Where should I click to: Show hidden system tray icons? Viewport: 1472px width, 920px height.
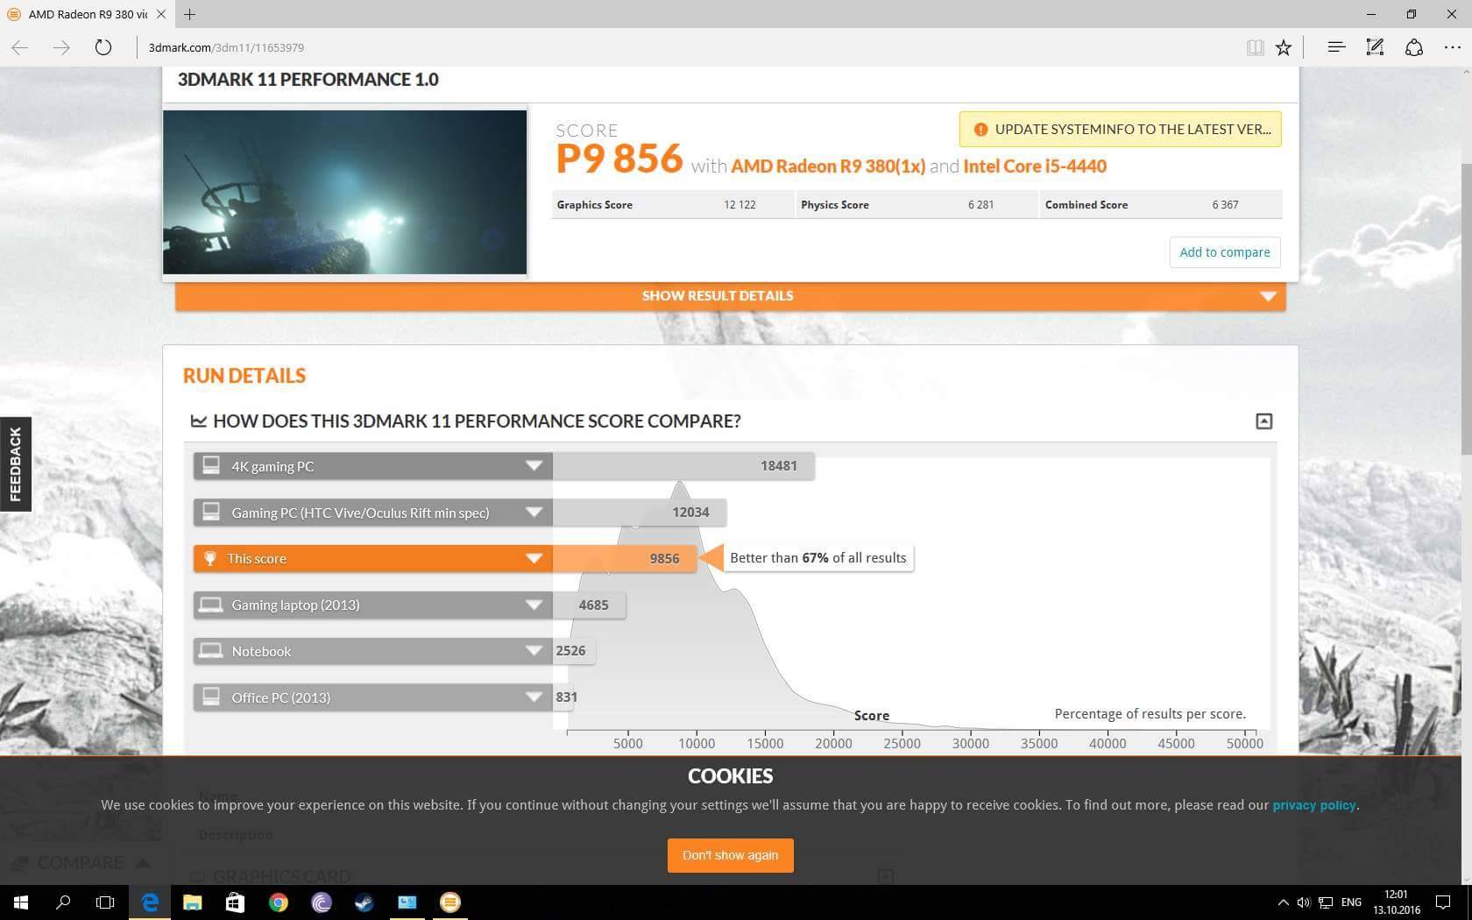1283,902
